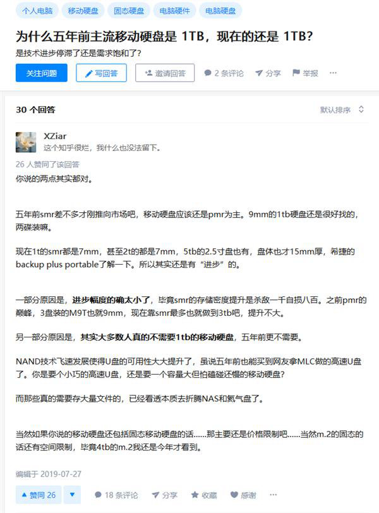Toggle 关注问题 follow question button
379x513 pixels.
coord(42,73)
